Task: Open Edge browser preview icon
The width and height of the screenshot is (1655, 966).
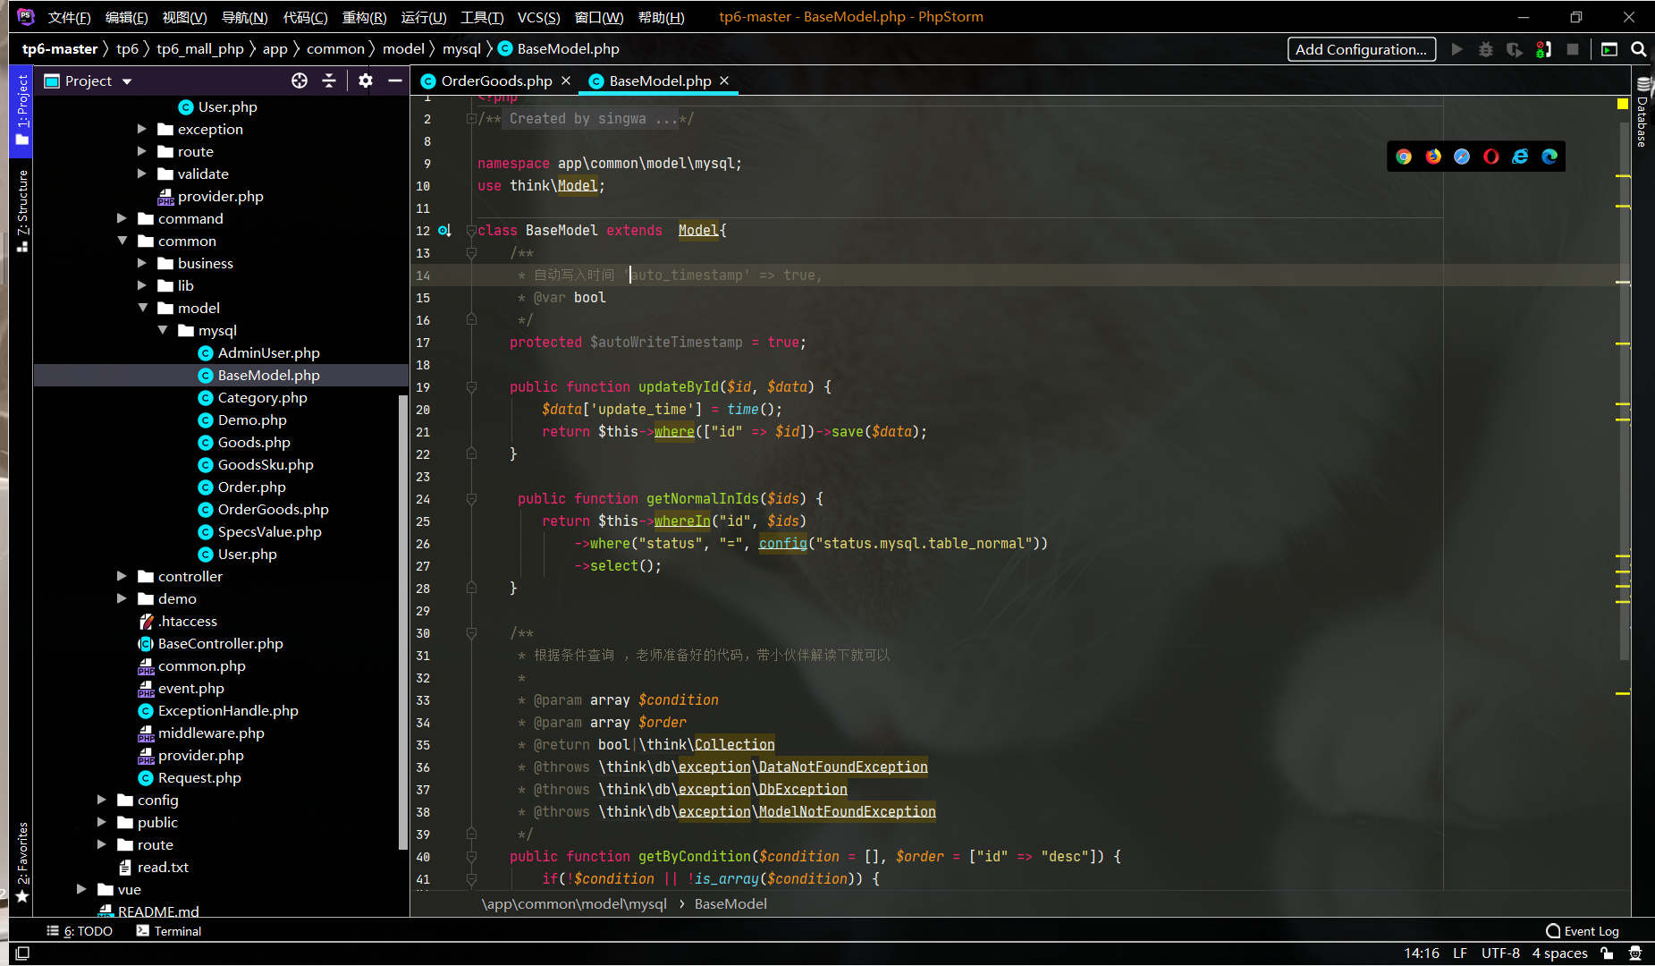Action: click(x=1549, y=157)
